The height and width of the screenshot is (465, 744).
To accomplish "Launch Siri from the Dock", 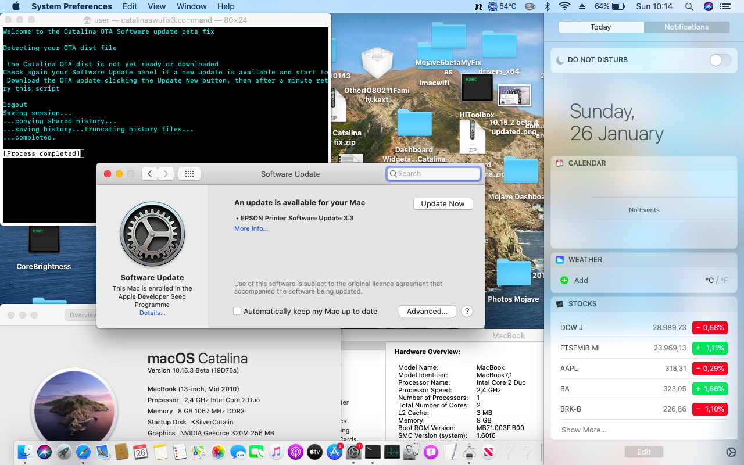I will click(x=44, y=452).
